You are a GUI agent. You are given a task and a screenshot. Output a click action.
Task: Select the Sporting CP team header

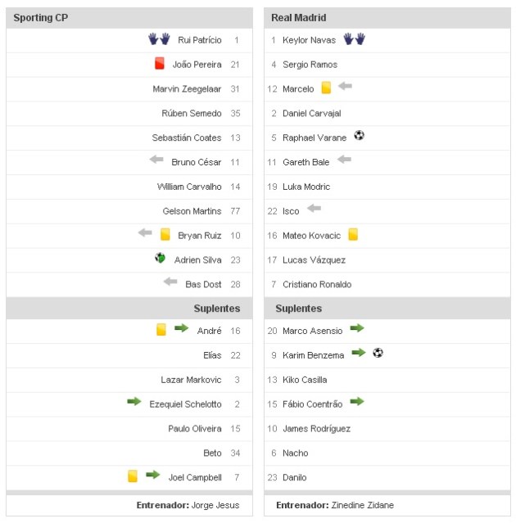click(x=41, y=17)
